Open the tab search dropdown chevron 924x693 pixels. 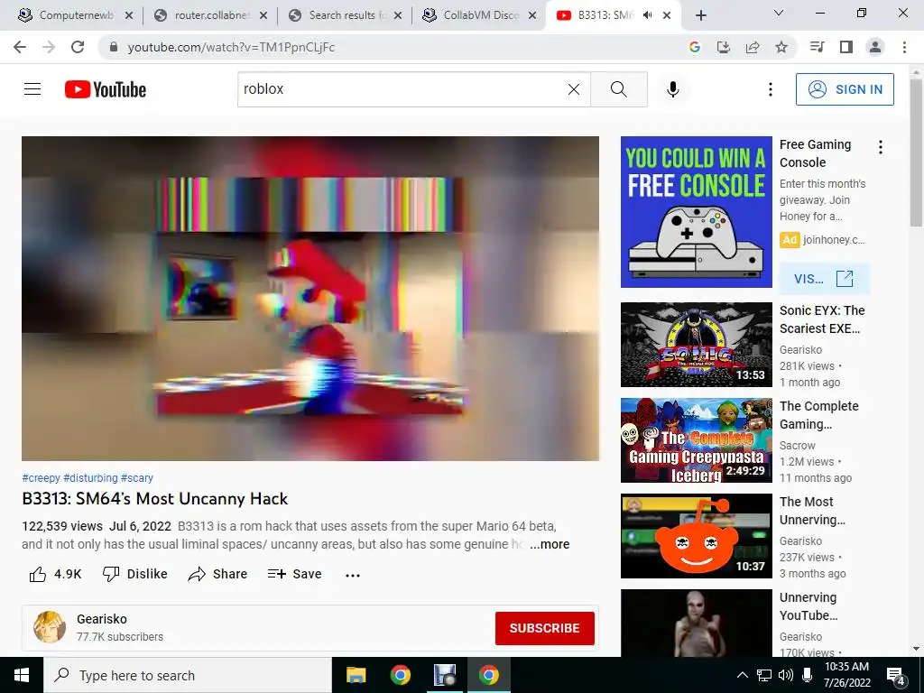tap(779, 13)
